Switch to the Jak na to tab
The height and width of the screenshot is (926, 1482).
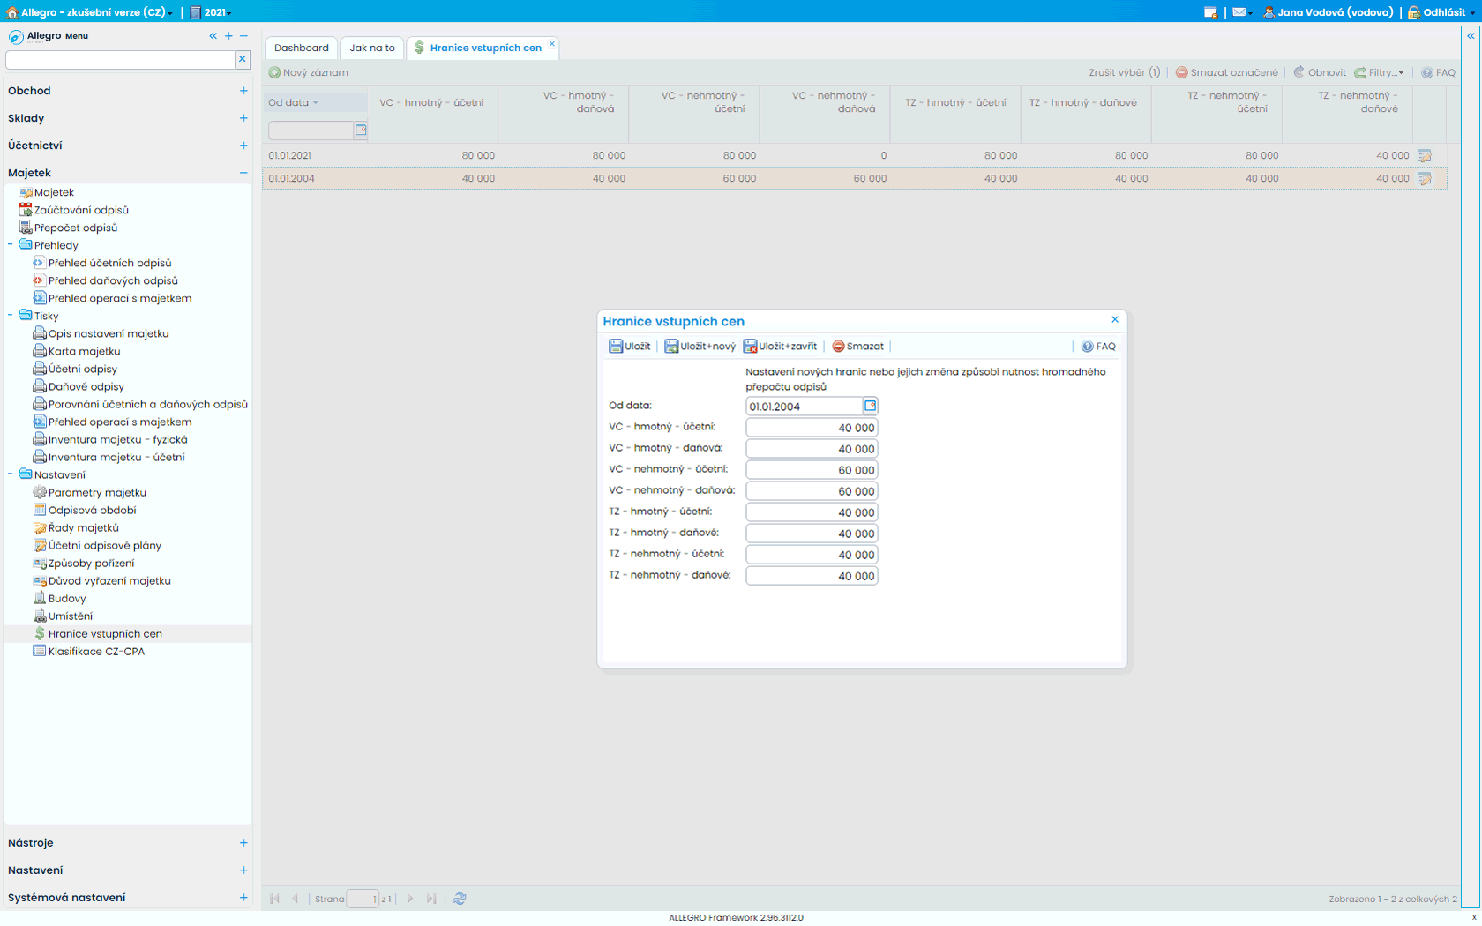coord(372,48)
